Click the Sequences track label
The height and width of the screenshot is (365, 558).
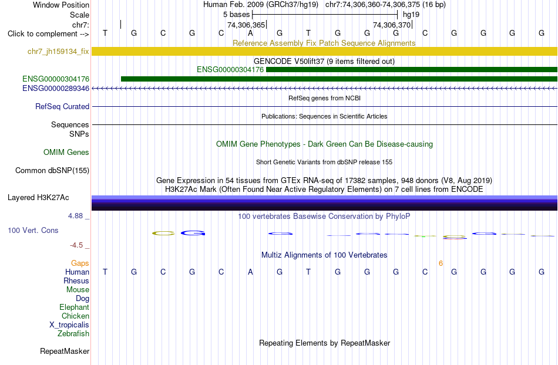70,125
